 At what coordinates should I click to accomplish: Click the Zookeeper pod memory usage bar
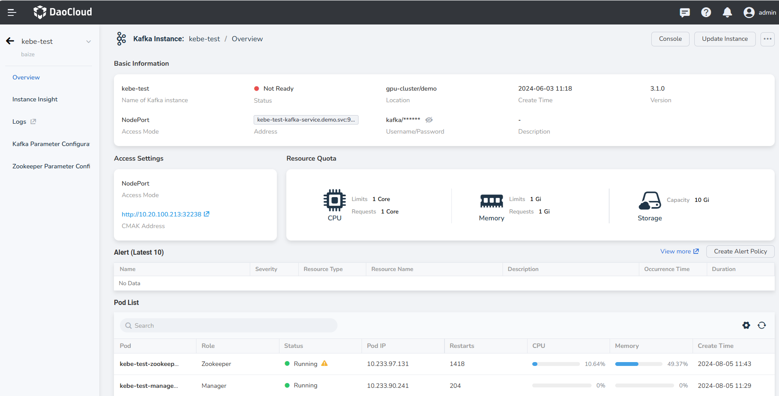click(x=638, y=364)
